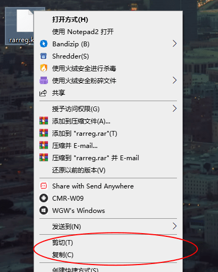This screenshot has height=272, width=218.
Task: Click the WinRAR icon beside 添加到压缩文件(A)
Action: pyautogui.click(x=44, y=121)
